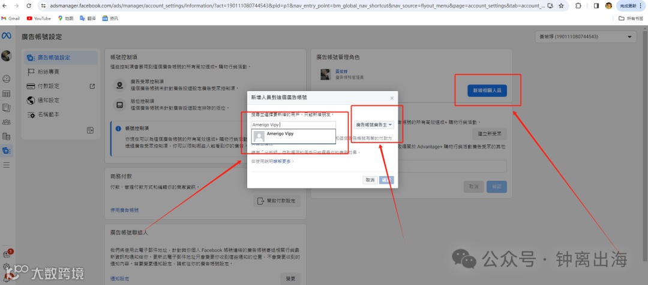Image resolution: width=648 pixels, height=285 pixels.
Task: Click 取消 in the add people dialog
Action: pos(370,180)
